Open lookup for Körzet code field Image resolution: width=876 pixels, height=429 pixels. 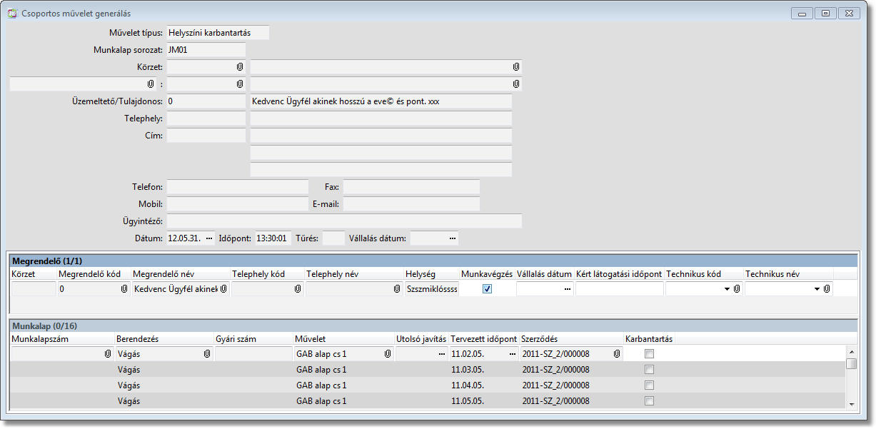239,67
